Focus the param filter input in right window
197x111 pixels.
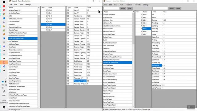(x=111, y=8)
